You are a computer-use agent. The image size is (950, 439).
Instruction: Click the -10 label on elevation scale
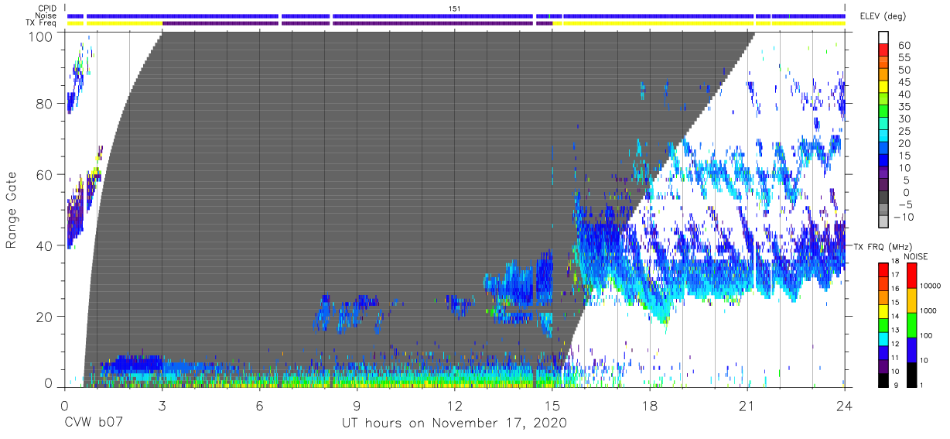(904, 217)
